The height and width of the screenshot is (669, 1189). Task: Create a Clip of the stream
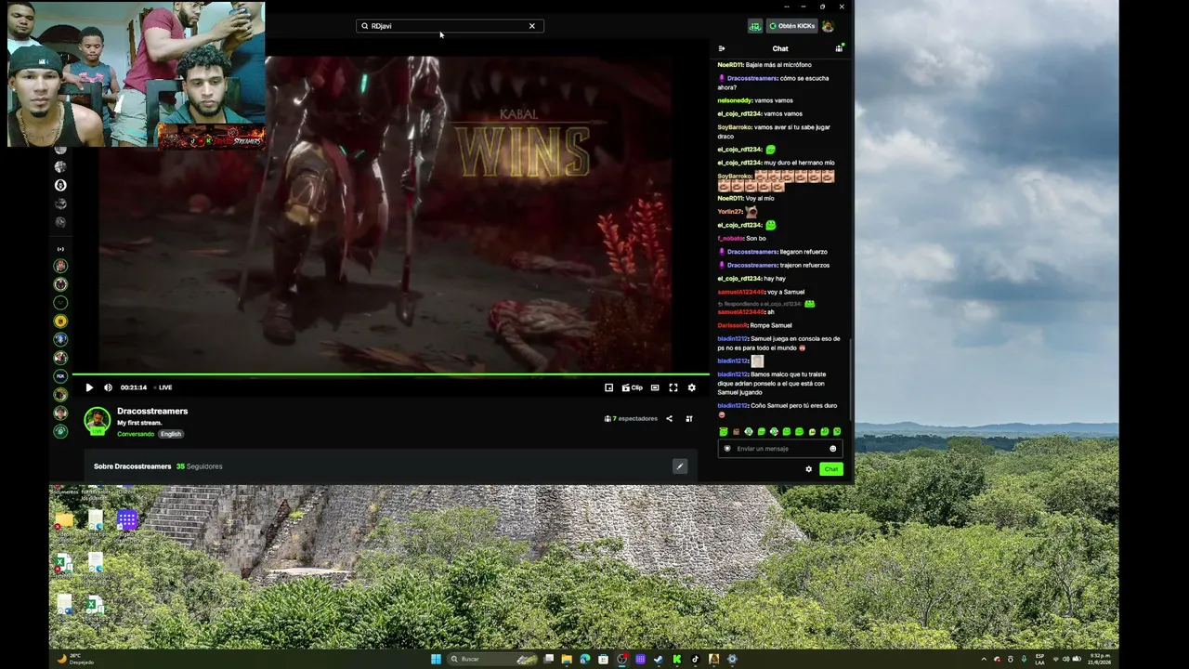(x=632, y=387)
